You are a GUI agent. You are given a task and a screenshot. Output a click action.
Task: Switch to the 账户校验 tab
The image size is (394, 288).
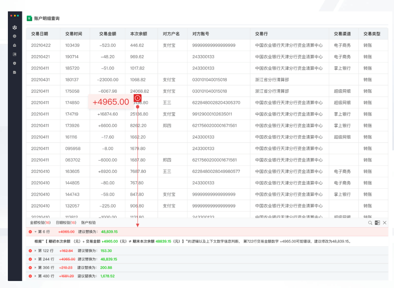tap(88, 223)
